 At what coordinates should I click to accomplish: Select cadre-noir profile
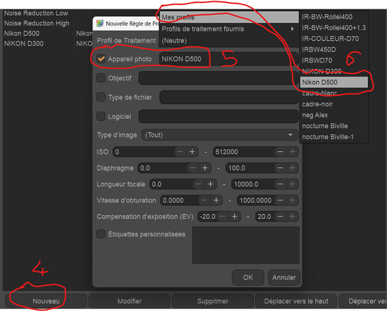tap(334, 104)
